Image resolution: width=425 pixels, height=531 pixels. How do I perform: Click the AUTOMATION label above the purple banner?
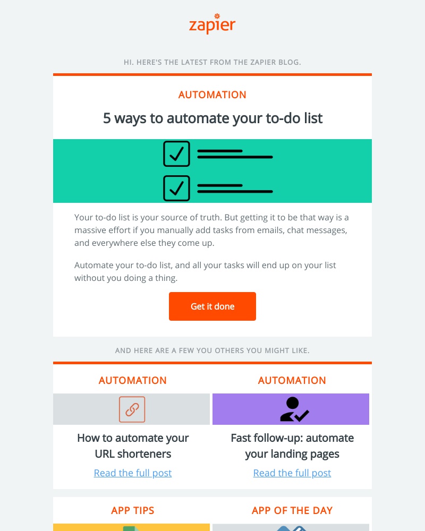tap(292, 381)
